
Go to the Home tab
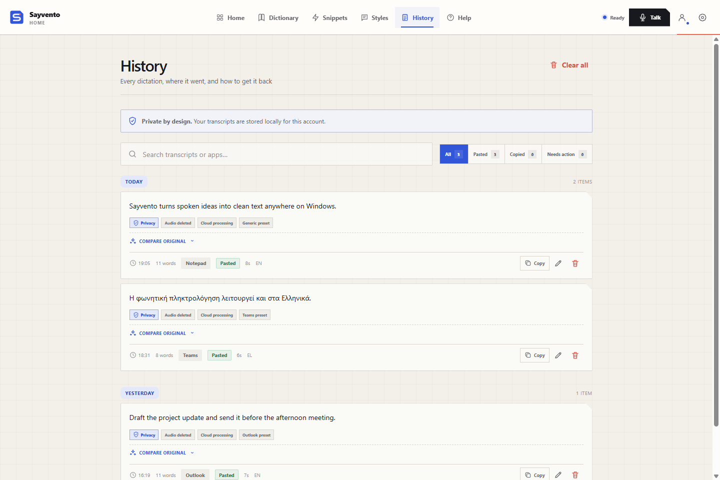click(x=230, y=17)
